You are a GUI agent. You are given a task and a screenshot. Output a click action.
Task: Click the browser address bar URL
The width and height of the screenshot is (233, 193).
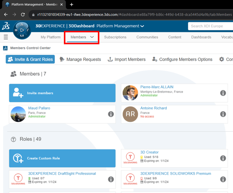[x=134, y=15]
